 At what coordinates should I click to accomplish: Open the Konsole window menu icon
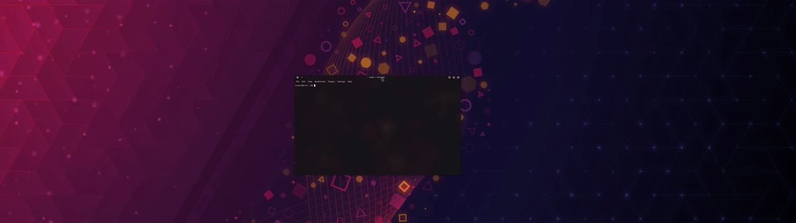[x=297, y=77]
